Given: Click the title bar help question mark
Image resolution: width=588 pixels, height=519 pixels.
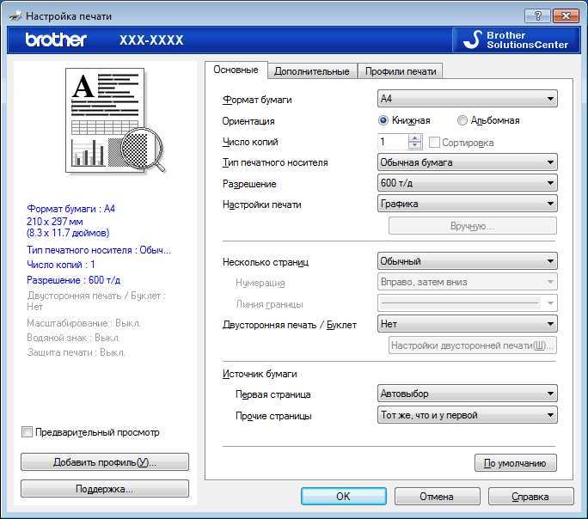Looking at the screenshot, I should pos(536,15).
